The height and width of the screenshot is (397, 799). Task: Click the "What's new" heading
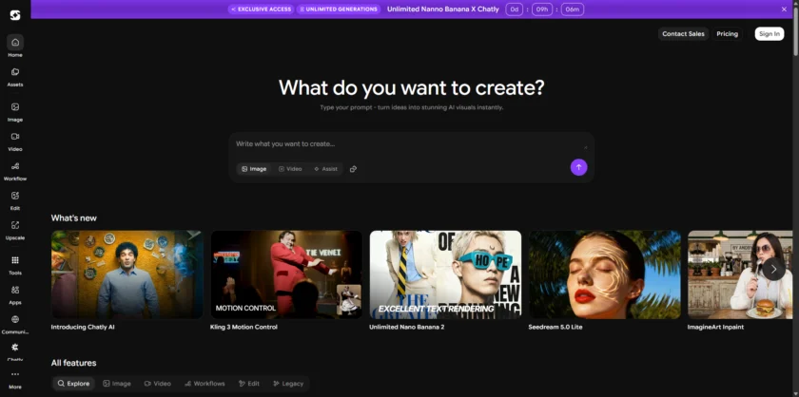[74, 217]
